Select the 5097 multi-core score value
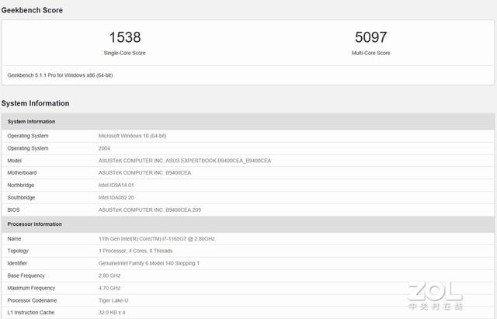This screenshot has height=319, width=497. point(371,37)
